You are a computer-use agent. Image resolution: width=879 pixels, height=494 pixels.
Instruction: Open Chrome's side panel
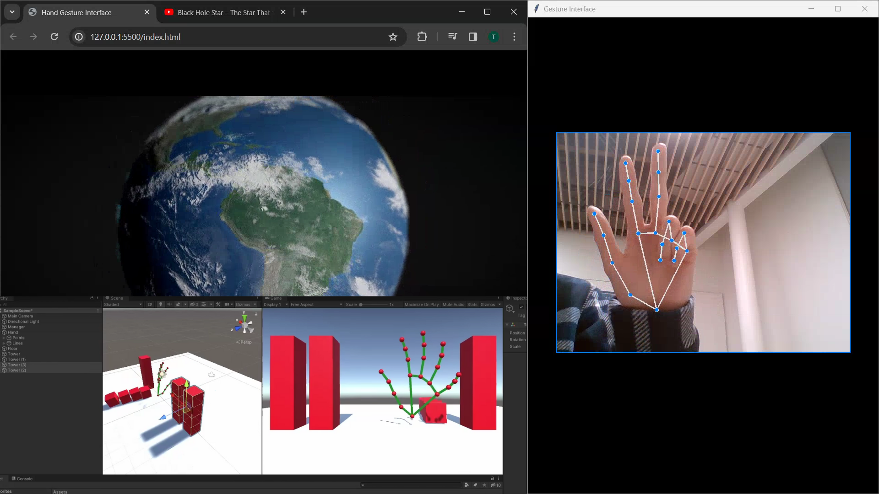(x=473, y=37)
